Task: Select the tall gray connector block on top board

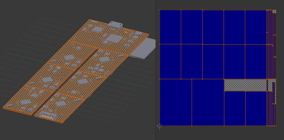Action: [115, 25]
